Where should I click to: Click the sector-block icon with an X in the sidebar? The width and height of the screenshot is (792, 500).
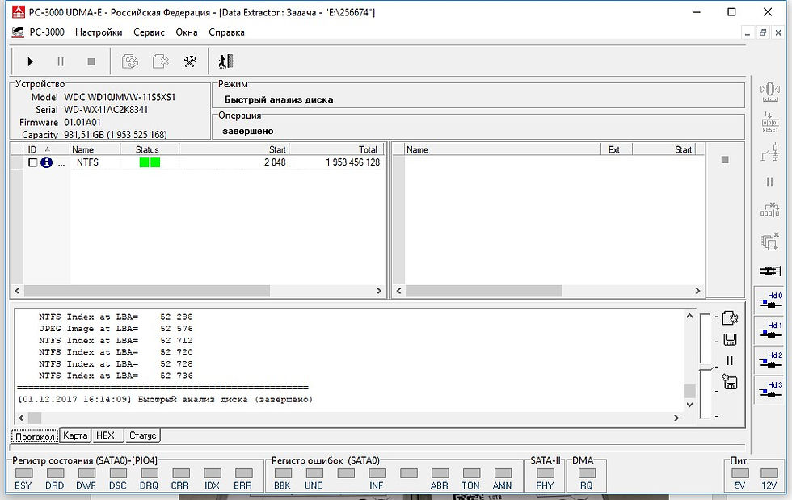point(769,209)
